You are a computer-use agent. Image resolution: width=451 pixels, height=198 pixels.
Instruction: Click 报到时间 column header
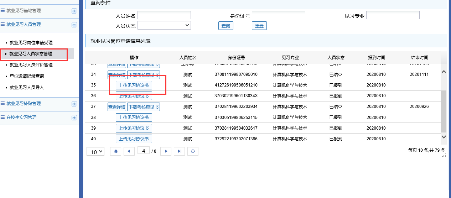[x=376, y=58]
